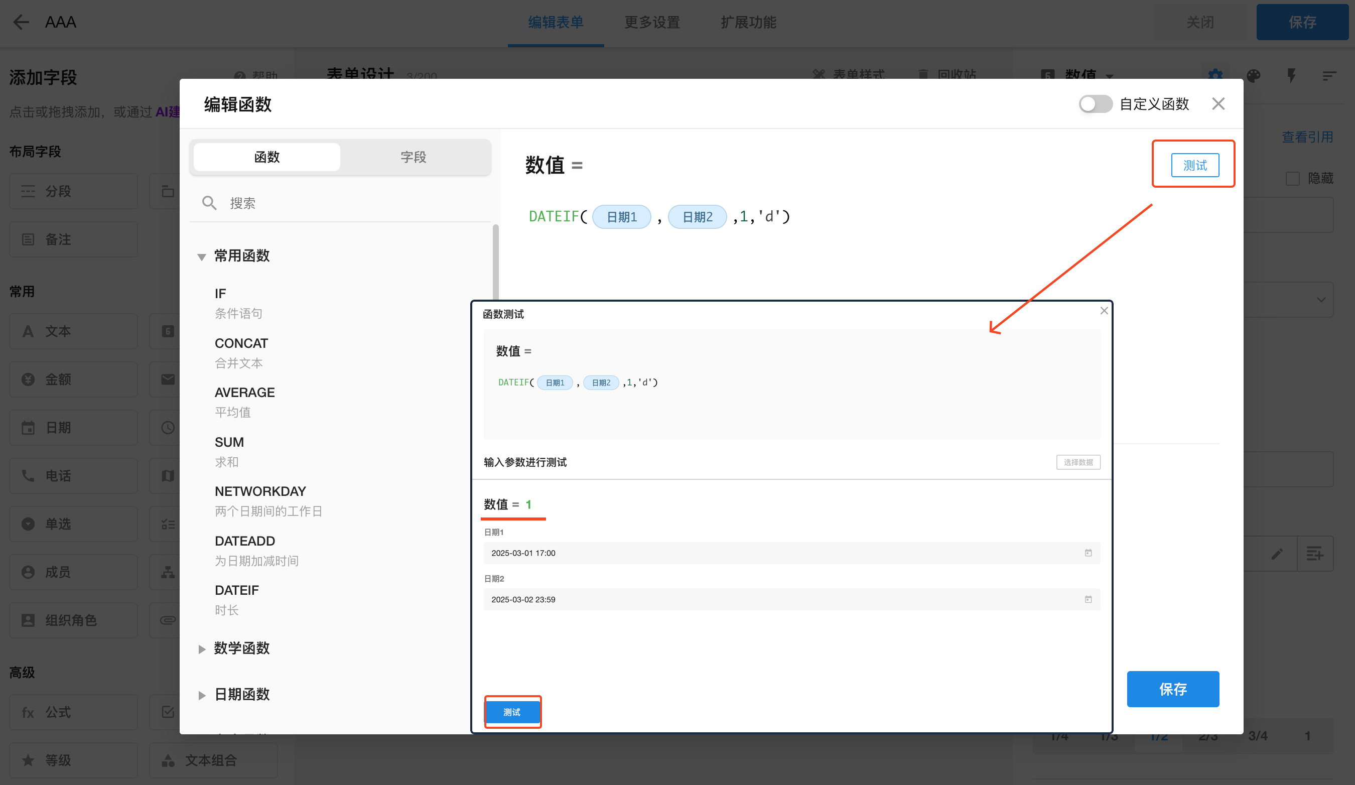Add a 分段 layout field

(73, 191)
